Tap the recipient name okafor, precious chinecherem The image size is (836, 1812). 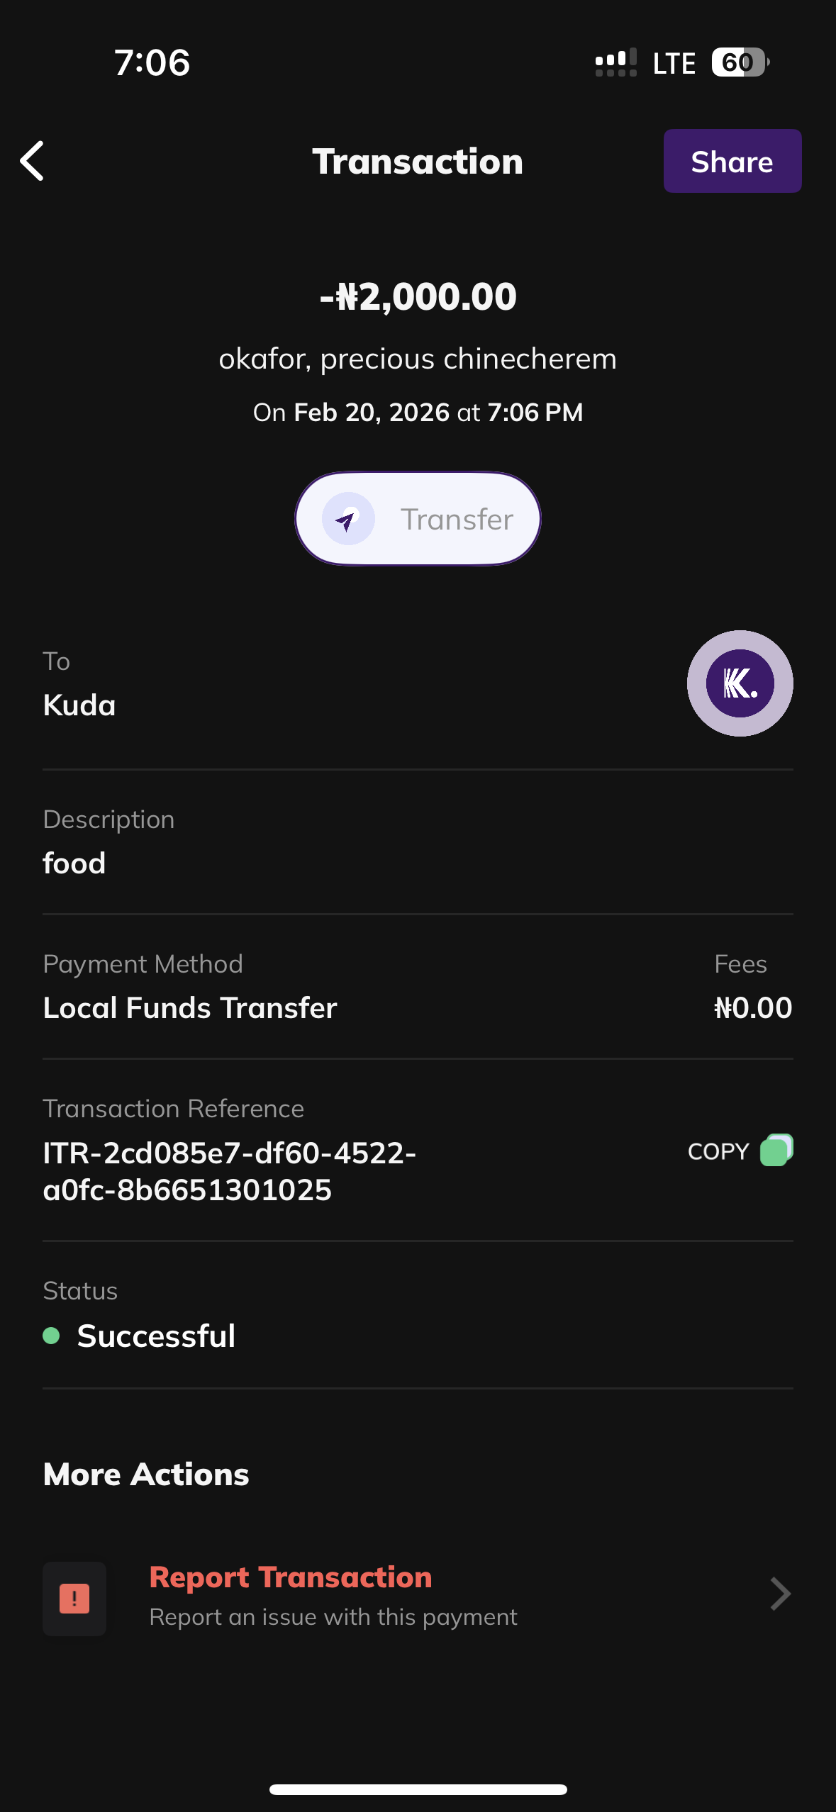(418, 359)
